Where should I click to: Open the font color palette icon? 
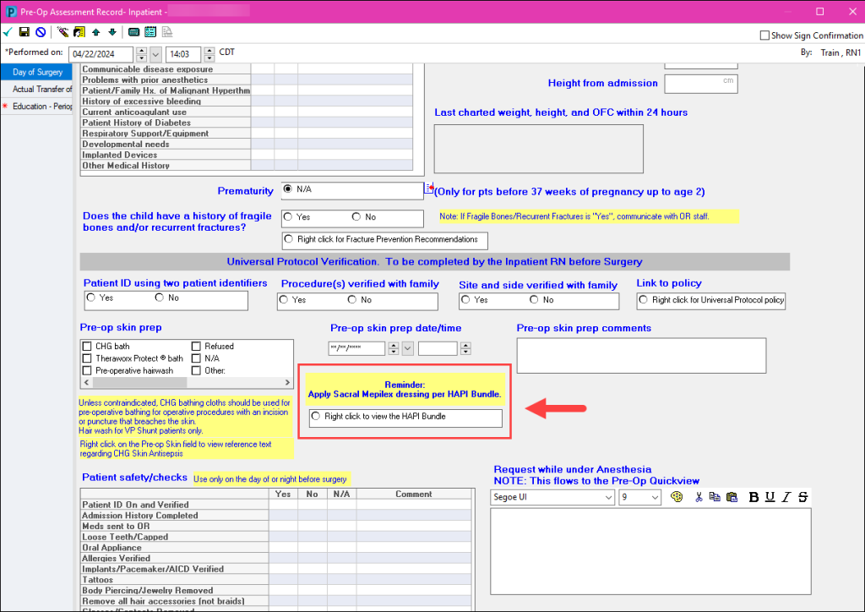(677, 497)
